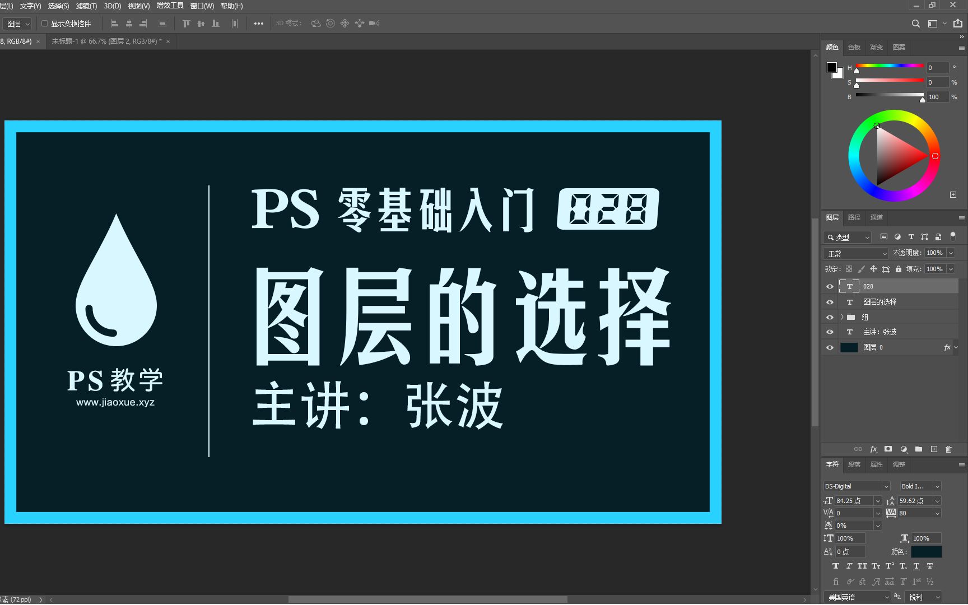Image resolution: width=968 pixels, height=605 pixels.
Task: Switch to the 通道 tab
Action: (876, 218)
